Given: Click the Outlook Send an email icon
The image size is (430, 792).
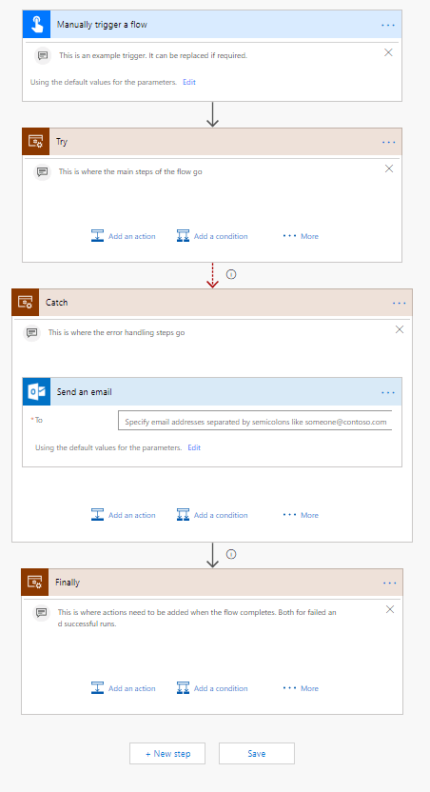Looking at the screenshot, I should click(36, 391).
